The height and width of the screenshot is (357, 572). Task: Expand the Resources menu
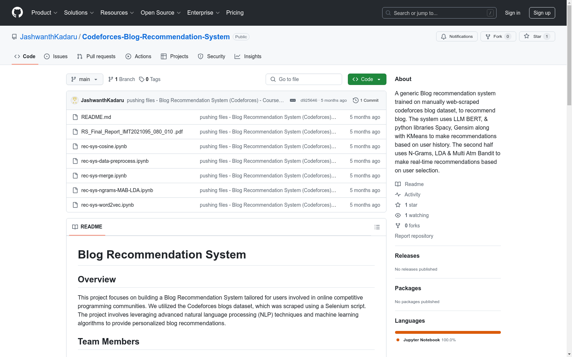(x=117, y=13)
